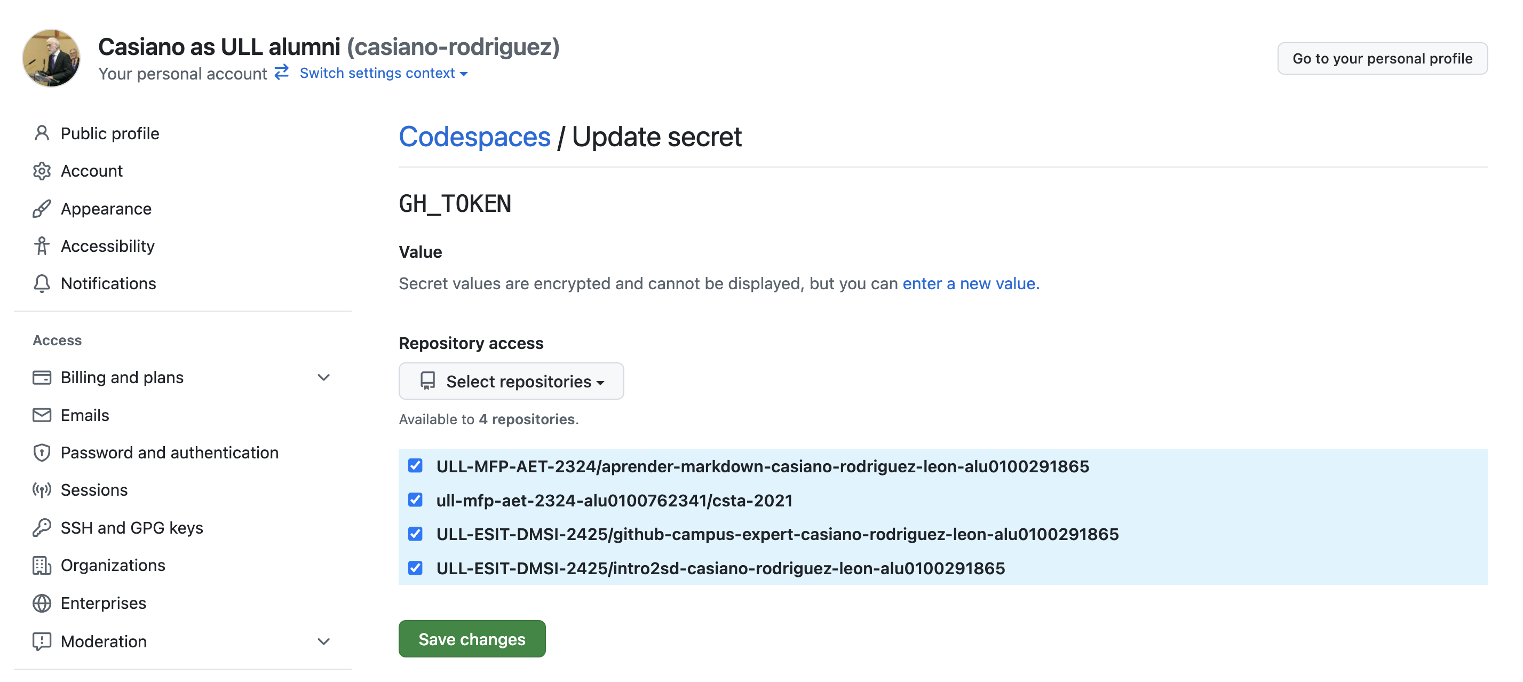
Task: Navigate to Public profile menu item
Action: click(x=110, y=133)
